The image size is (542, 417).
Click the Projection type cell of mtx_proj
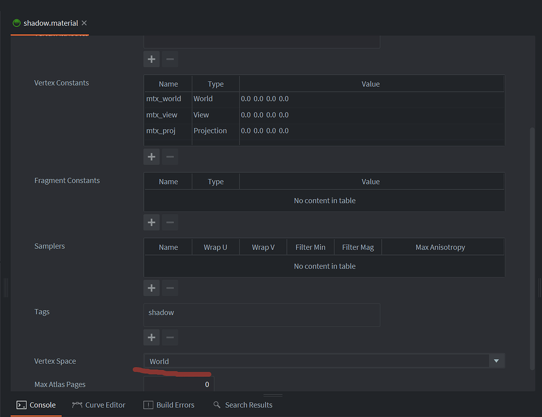215,131
